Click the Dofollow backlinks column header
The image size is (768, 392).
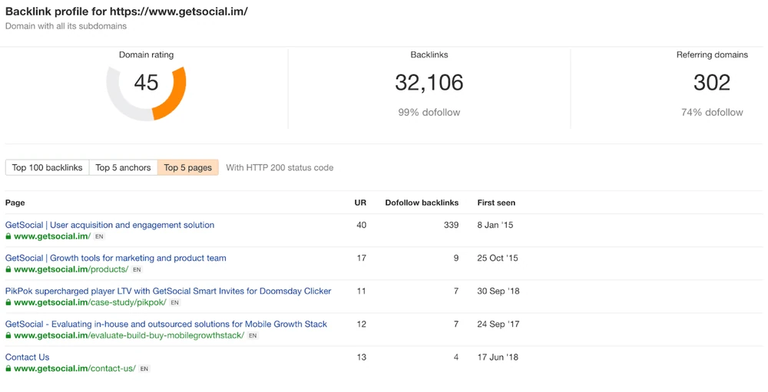pos(422,203)
